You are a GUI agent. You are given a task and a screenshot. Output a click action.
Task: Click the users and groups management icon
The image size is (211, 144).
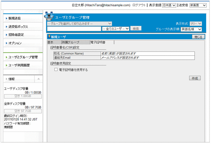[49, 16]
